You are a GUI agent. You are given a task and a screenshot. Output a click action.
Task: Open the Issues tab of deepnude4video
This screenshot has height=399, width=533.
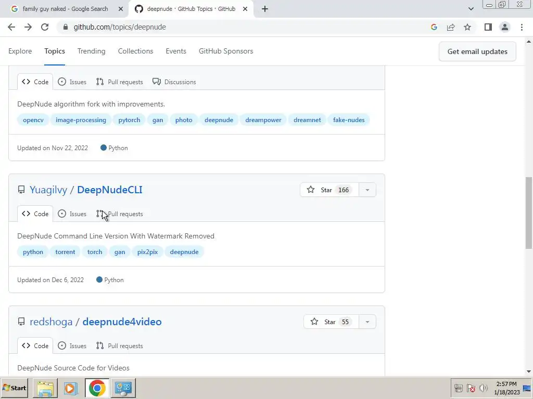[x=72, y=346]
